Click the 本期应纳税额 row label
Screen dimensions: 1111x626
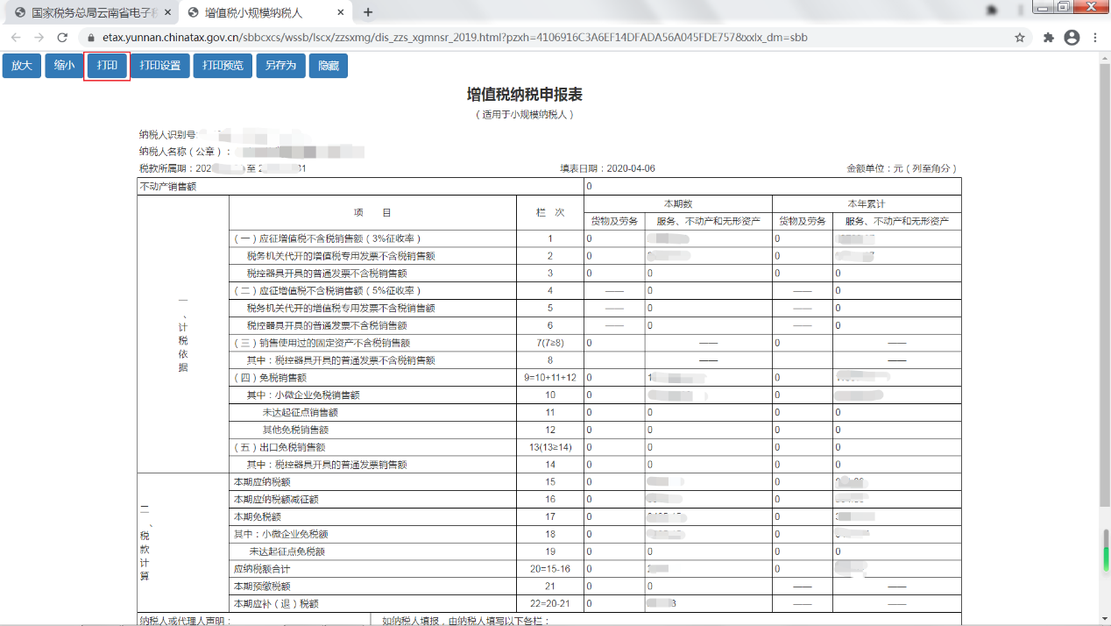(x=262, y=482)
